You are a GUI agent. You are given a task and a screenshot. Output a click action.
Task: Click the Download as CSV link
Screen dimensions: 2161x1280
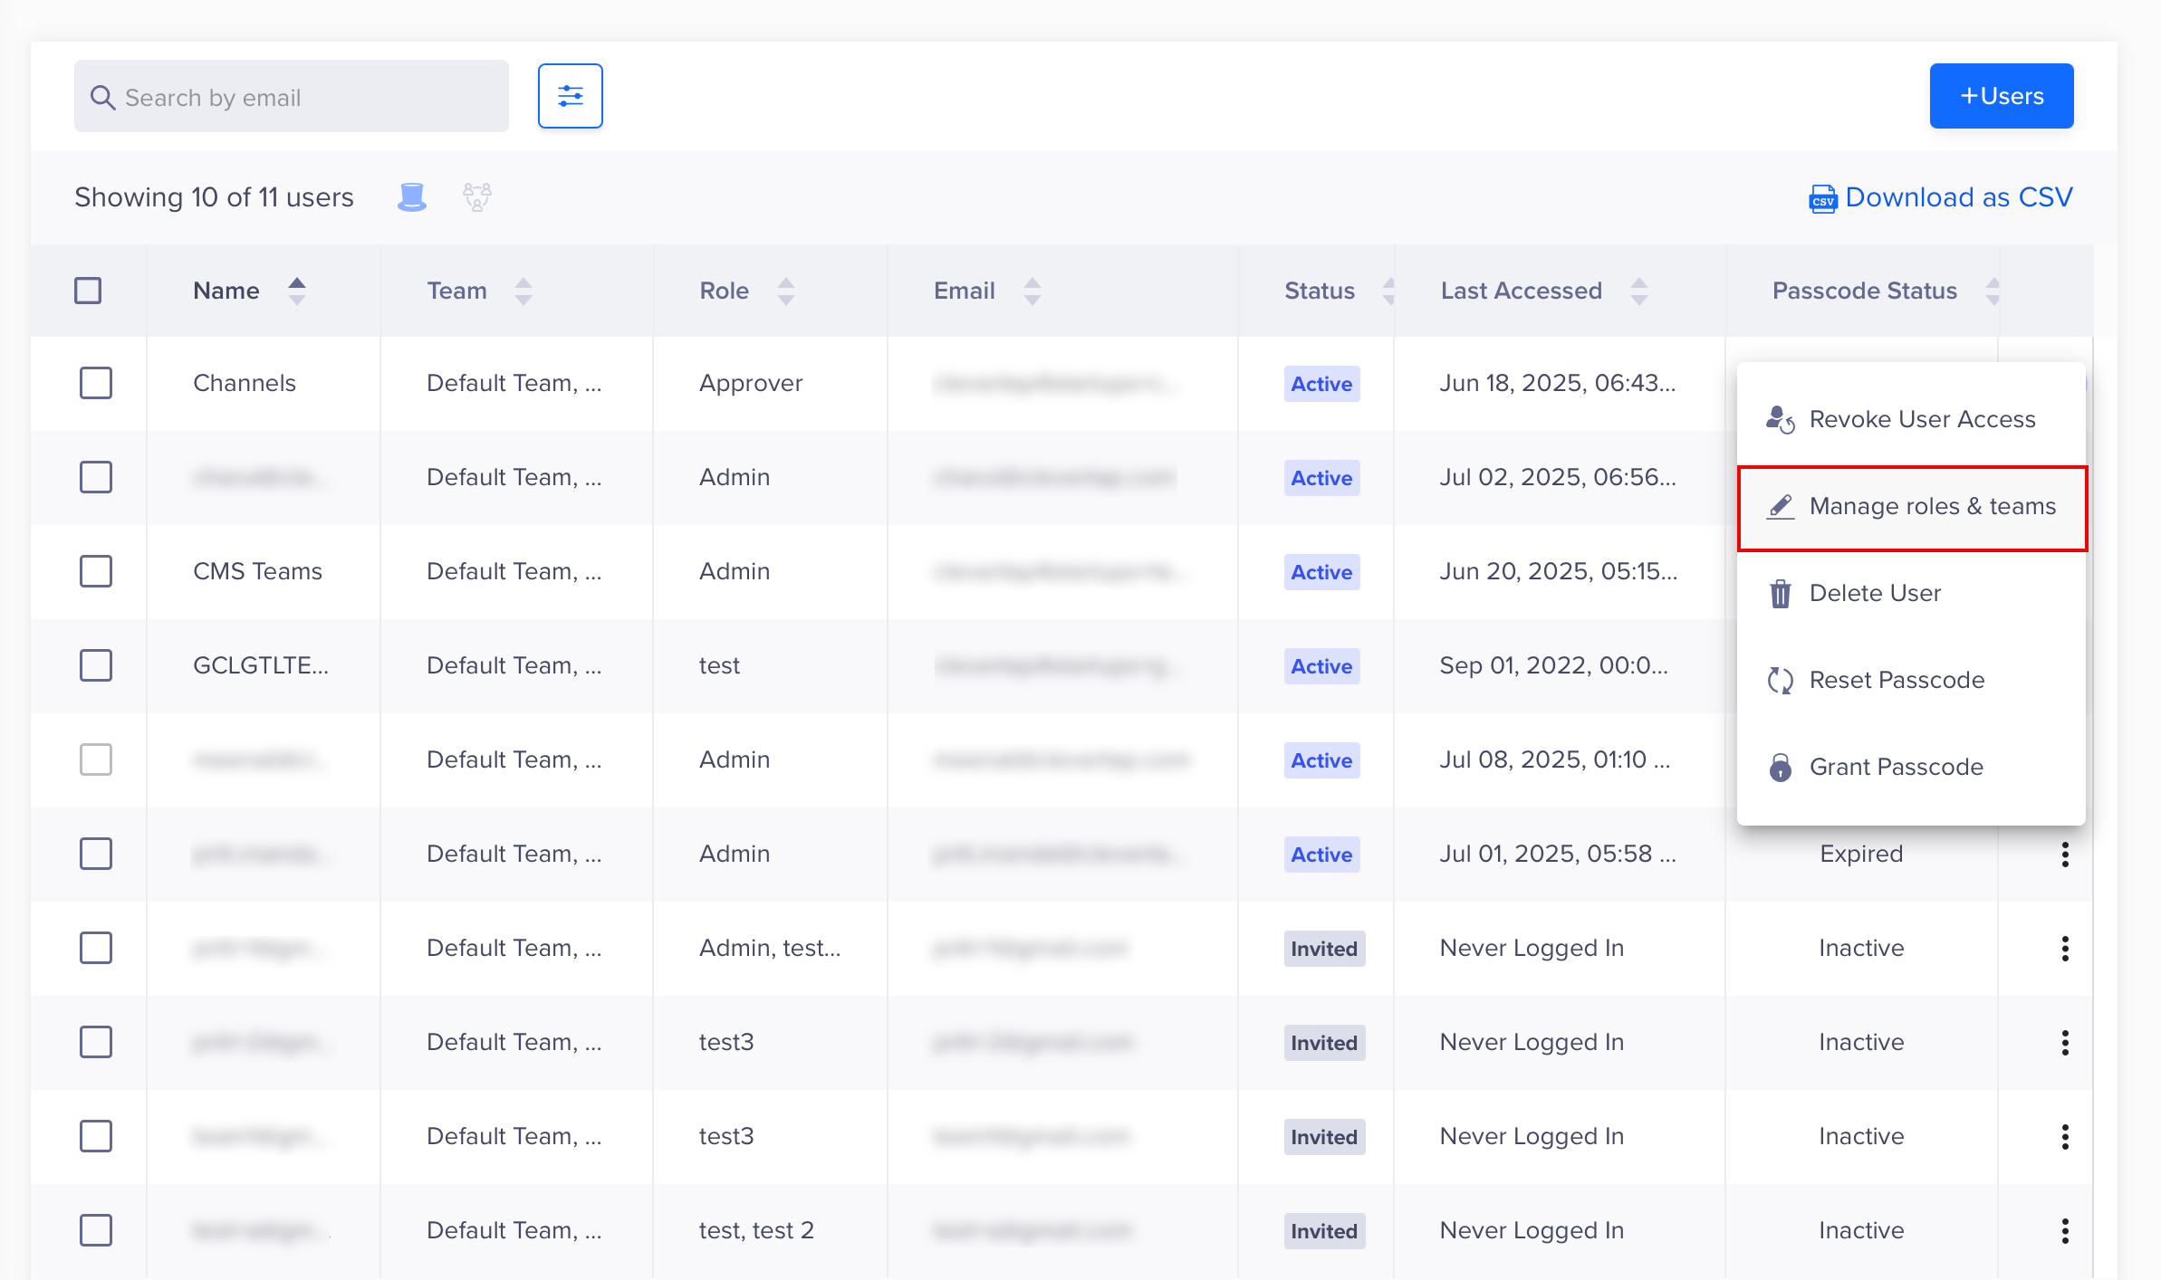1958,197
